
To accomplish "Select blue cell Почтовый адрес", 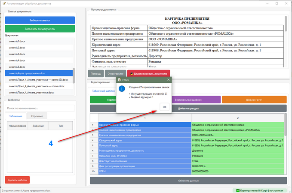I will [x=145, y=145].
